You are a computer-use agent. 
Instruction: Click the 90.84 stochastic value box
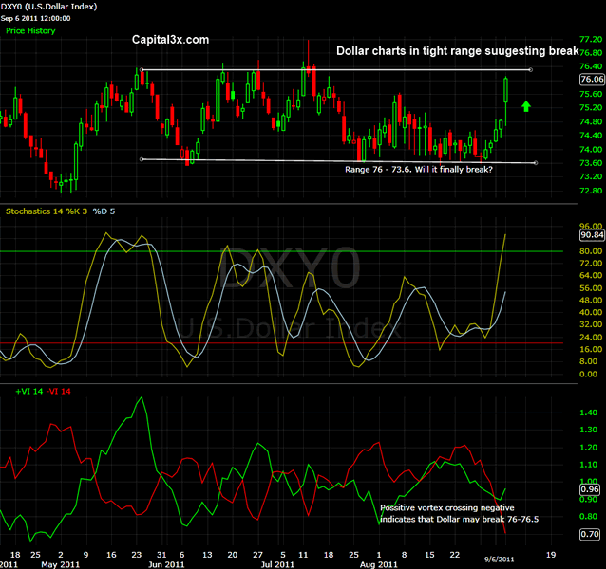592,235
